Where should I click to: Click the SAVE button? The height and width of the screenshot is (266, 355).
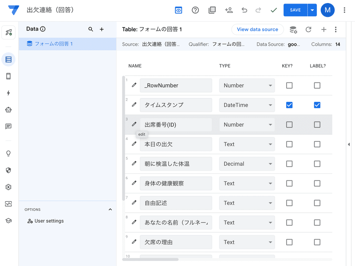(x=295, y=10)
